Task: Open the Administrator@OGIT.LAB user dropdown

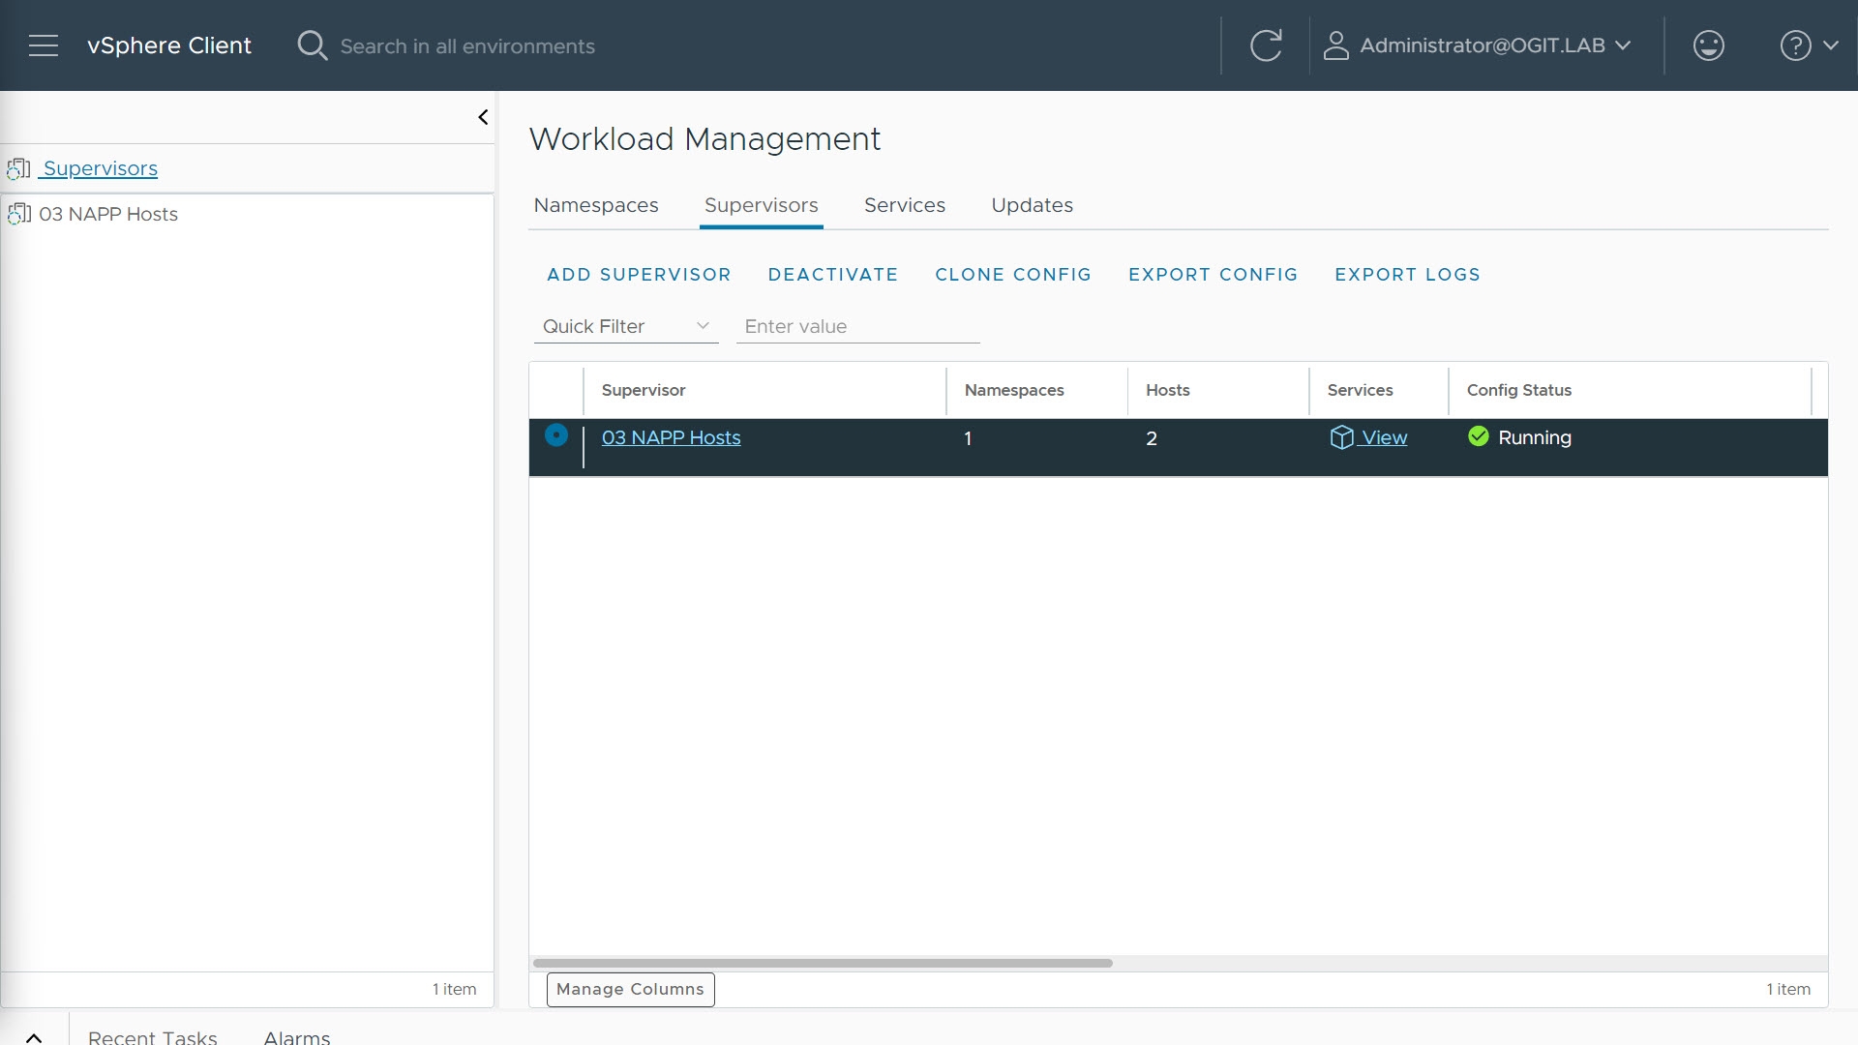Action: point(1479,45)
